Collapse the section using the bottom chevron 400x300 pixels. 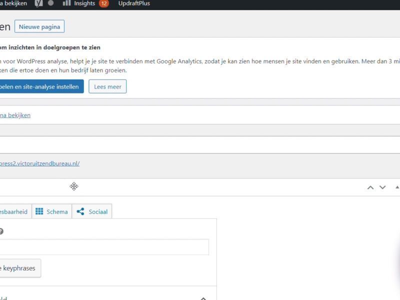pos(203,298)
